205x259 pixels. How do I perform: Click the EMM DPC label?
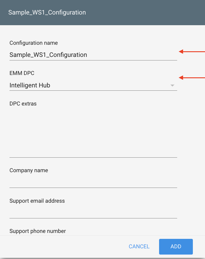tap(22, 73)
